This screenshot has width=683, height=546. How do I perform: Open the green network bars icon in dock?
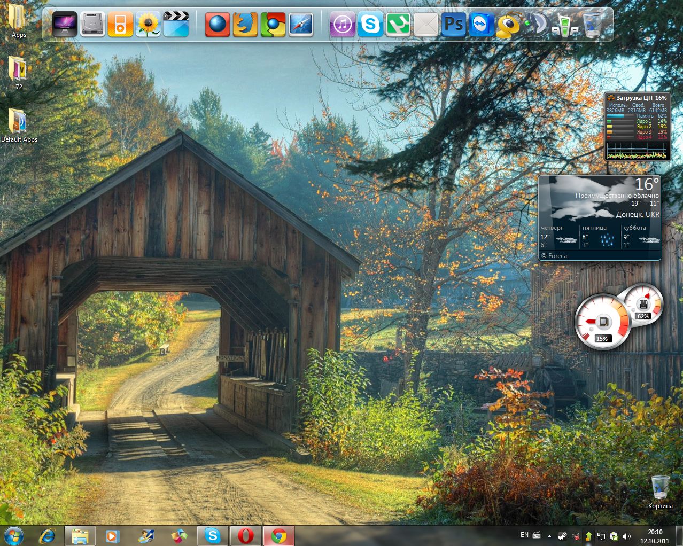[x=564, y=25]
